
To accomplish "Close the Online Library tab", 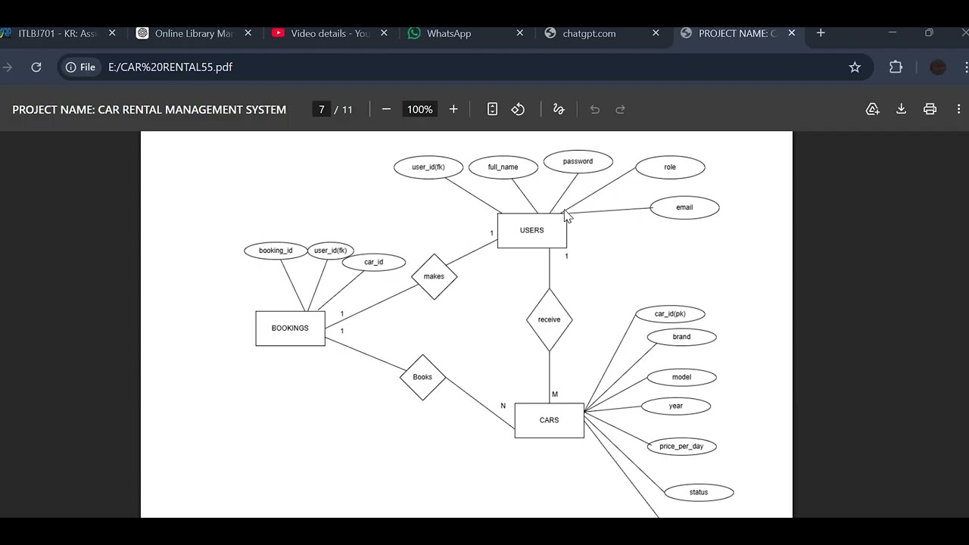I will 248,33.
